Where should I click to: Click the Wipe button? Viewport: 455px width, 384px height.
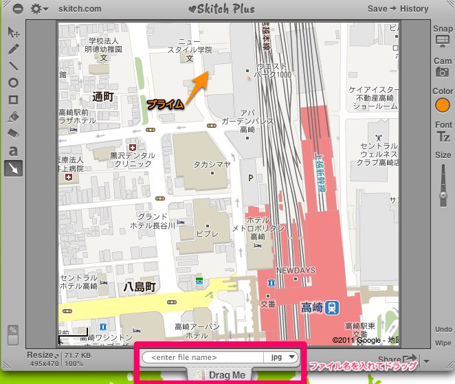443,343
